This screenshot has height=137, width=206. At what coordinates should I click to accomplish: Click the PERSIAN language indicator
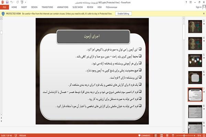tap(23, 136)
